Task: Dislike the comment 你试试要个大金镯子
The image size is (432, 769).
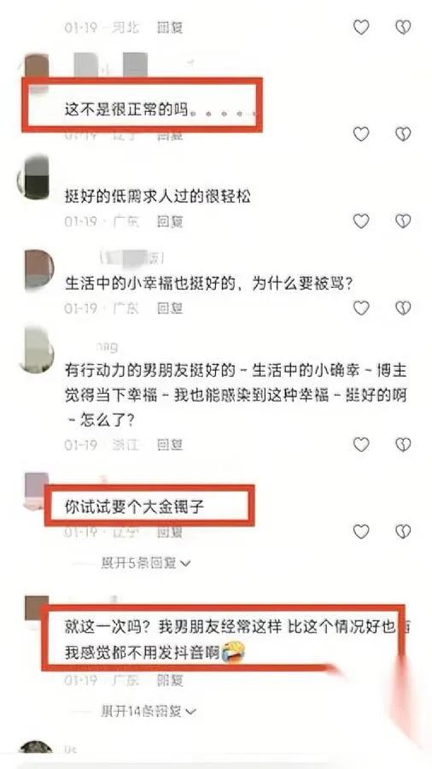Action: coord(403,531)
